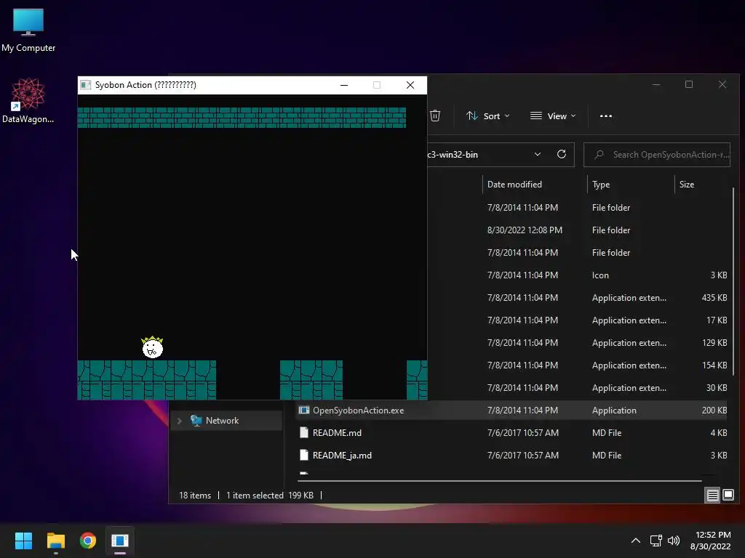Refresh the current folder
The width and height of the screenshot is (745, 558).
point(562,154)
